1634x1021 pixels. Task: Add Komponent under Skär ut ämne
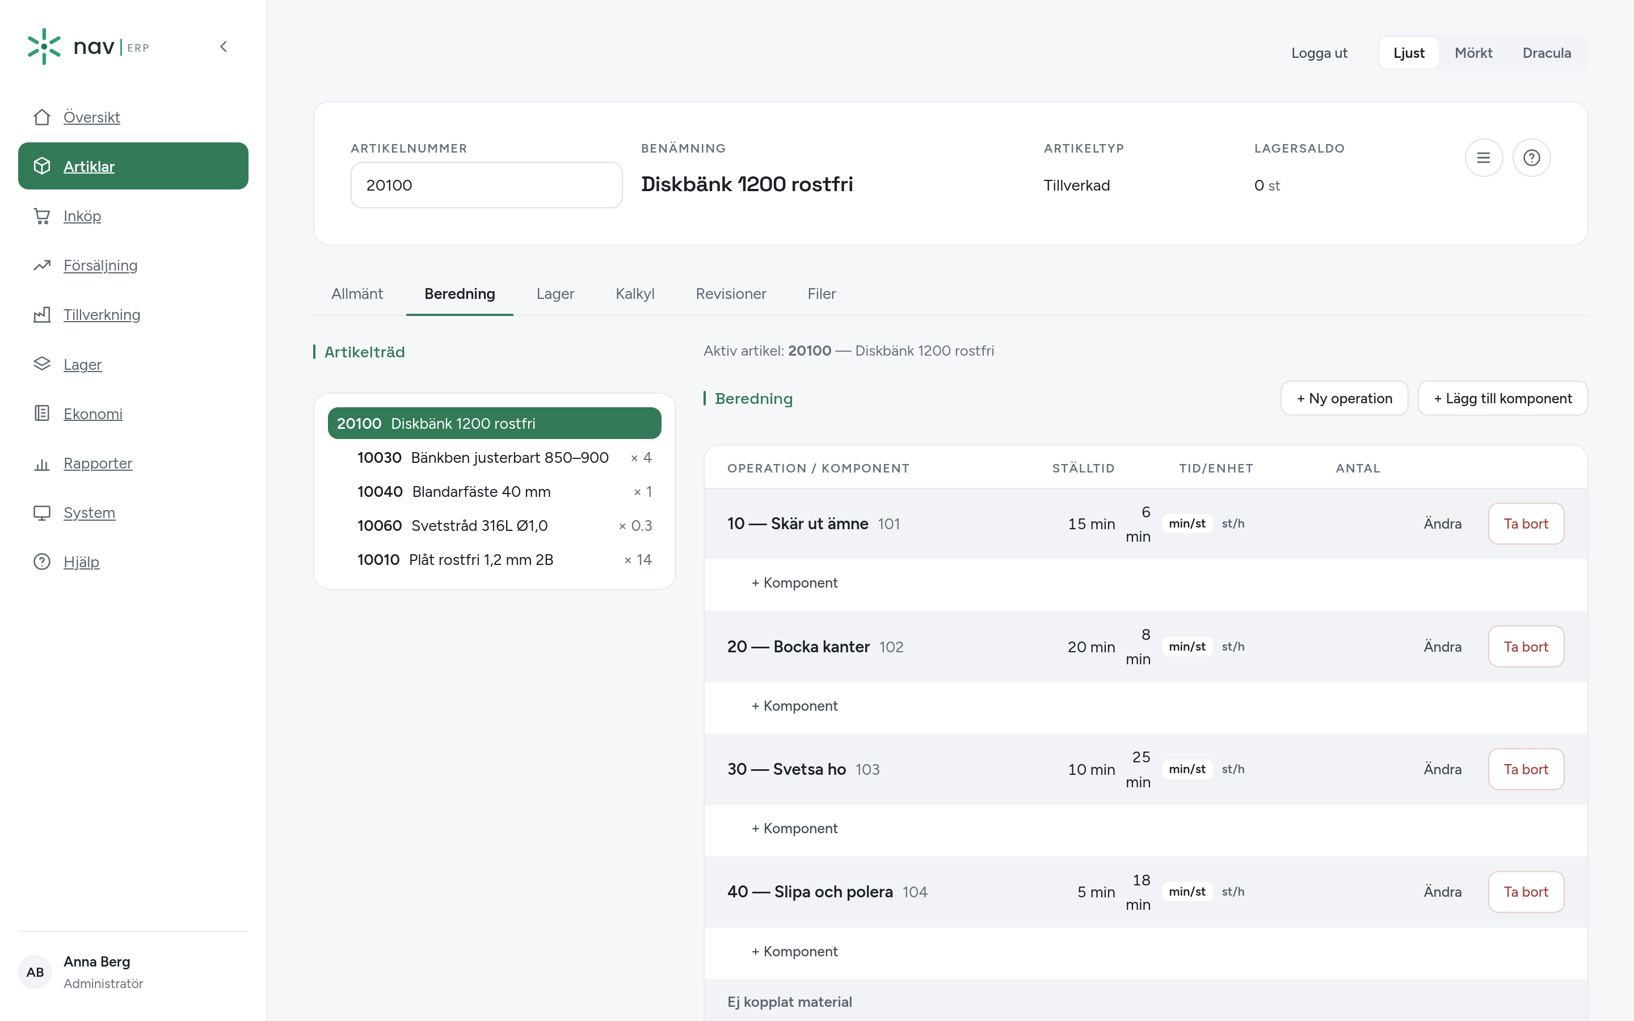pyautogui.click(x=794, y=583)
